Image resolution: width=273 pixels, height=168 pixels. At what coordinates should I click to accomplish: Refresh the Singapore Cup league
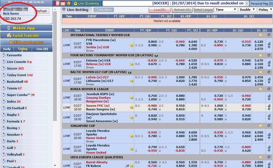point(269,126)
